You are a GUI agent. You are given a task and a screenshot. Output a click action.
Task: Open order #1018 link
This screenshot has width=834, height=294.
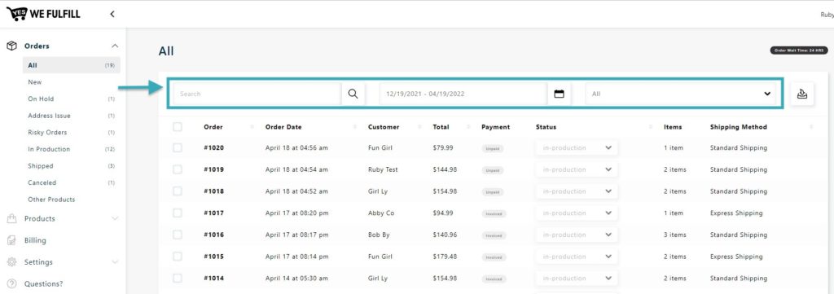tap(214, 191)
